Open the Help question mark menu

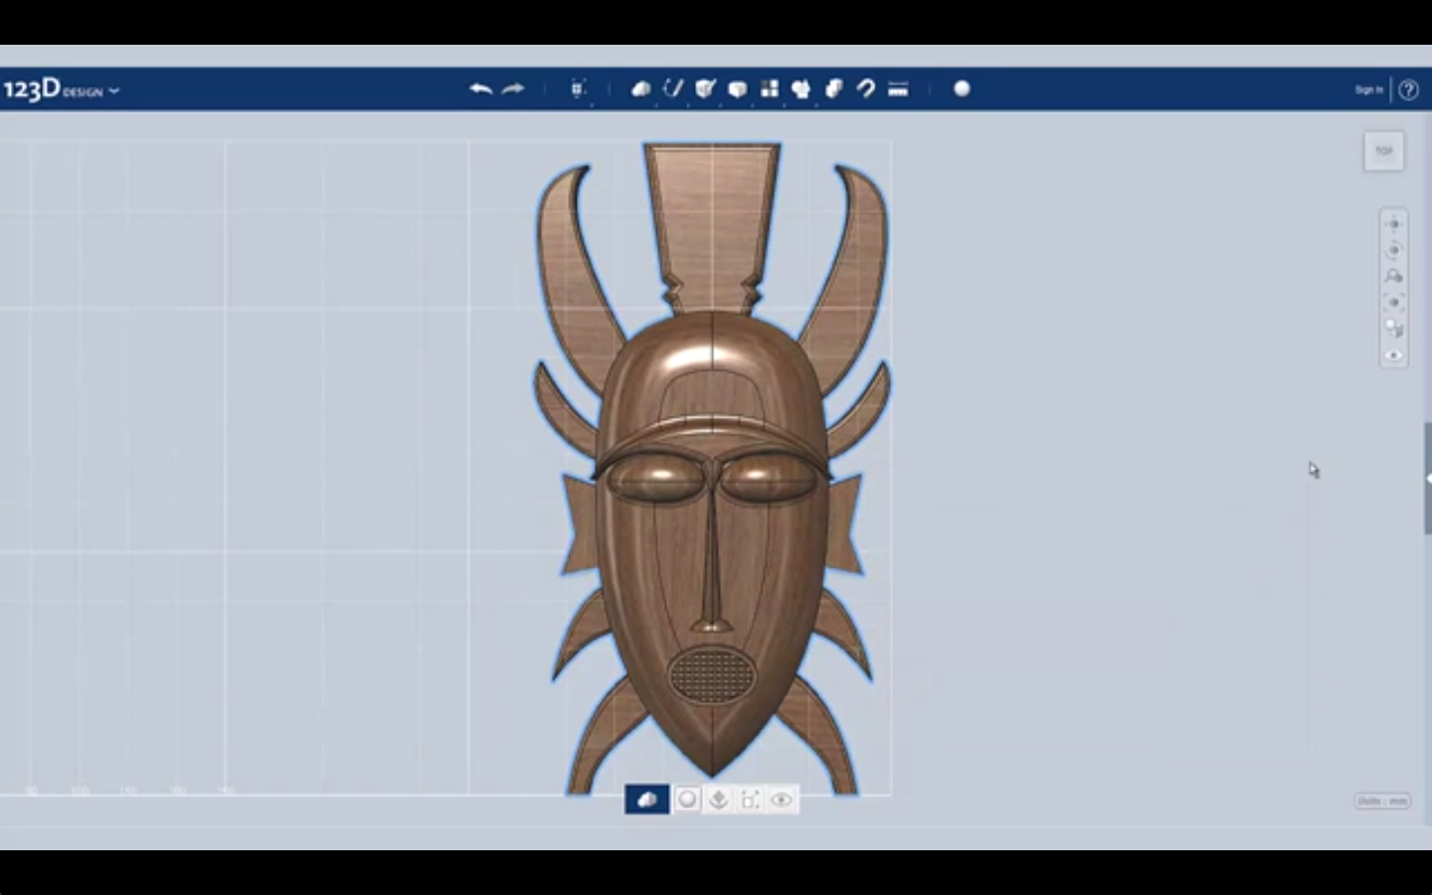[1408, 89]
